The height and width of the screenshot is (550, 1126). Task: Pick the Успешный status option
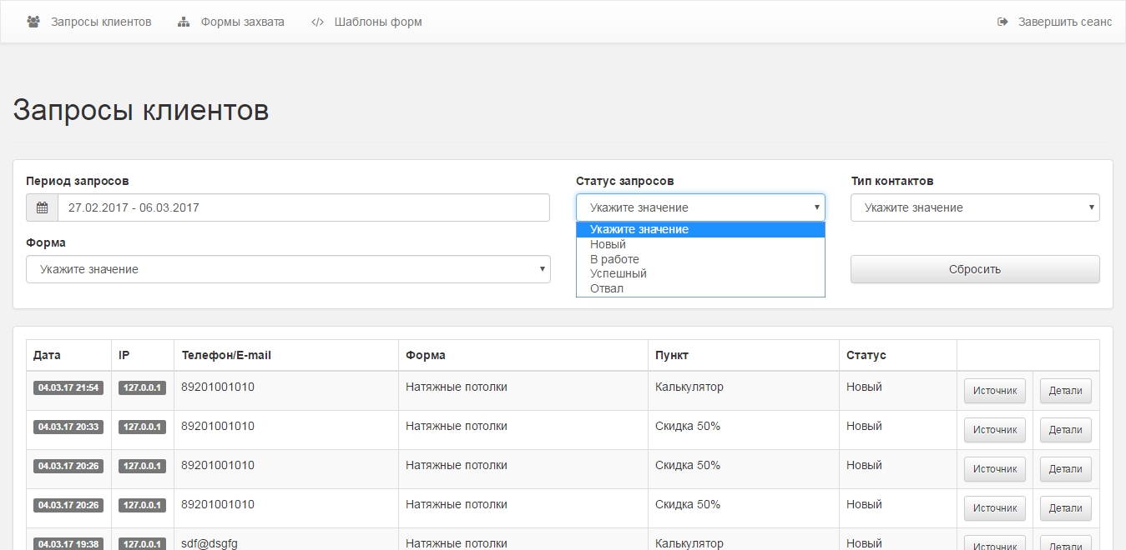(x=618, y=273)
